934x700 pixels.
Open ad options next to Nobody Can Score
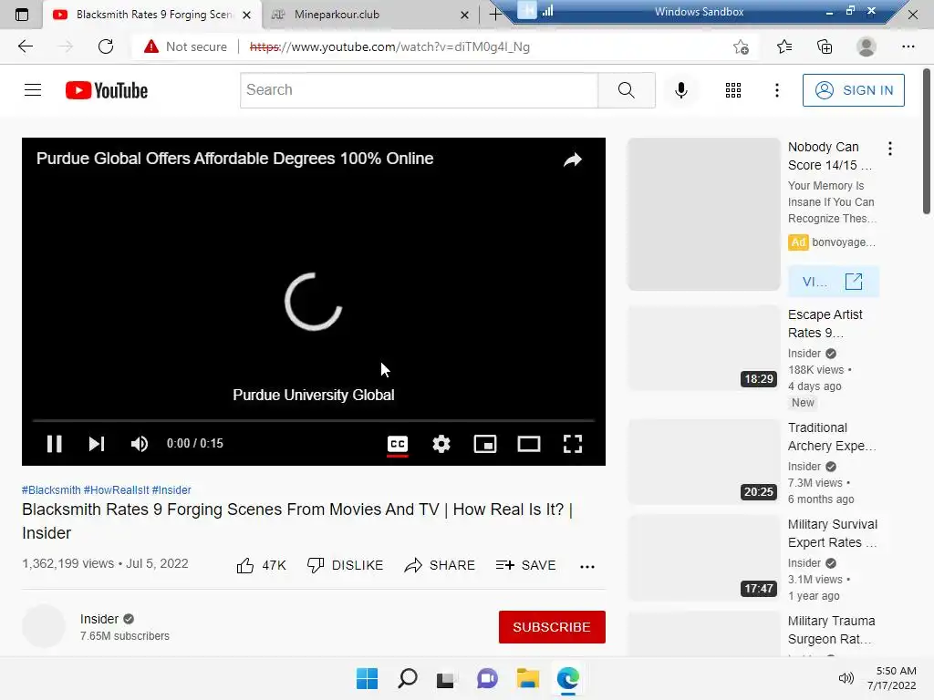coord(890,149)
